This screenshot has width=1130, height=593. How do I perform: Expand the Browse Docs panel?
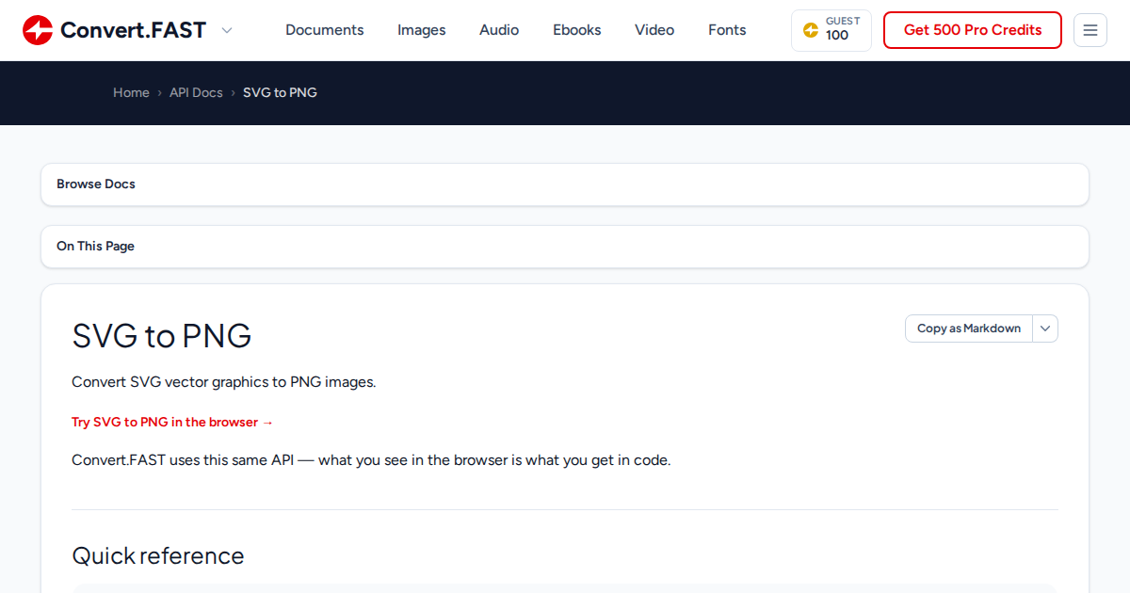click(565, 184)
